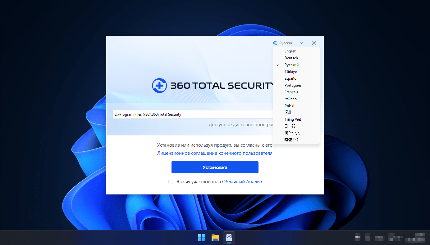Open the Облачный Анализ link
The image size is (430, 245).
point(242,182)
